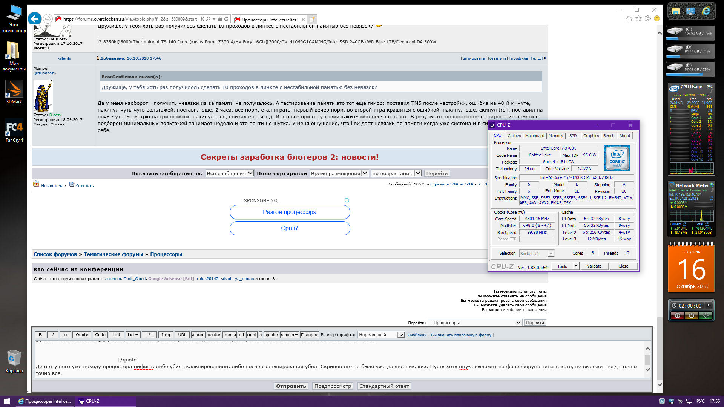Click the Отправить submit button
Screen dimensions: 724x407
point(291,386)
